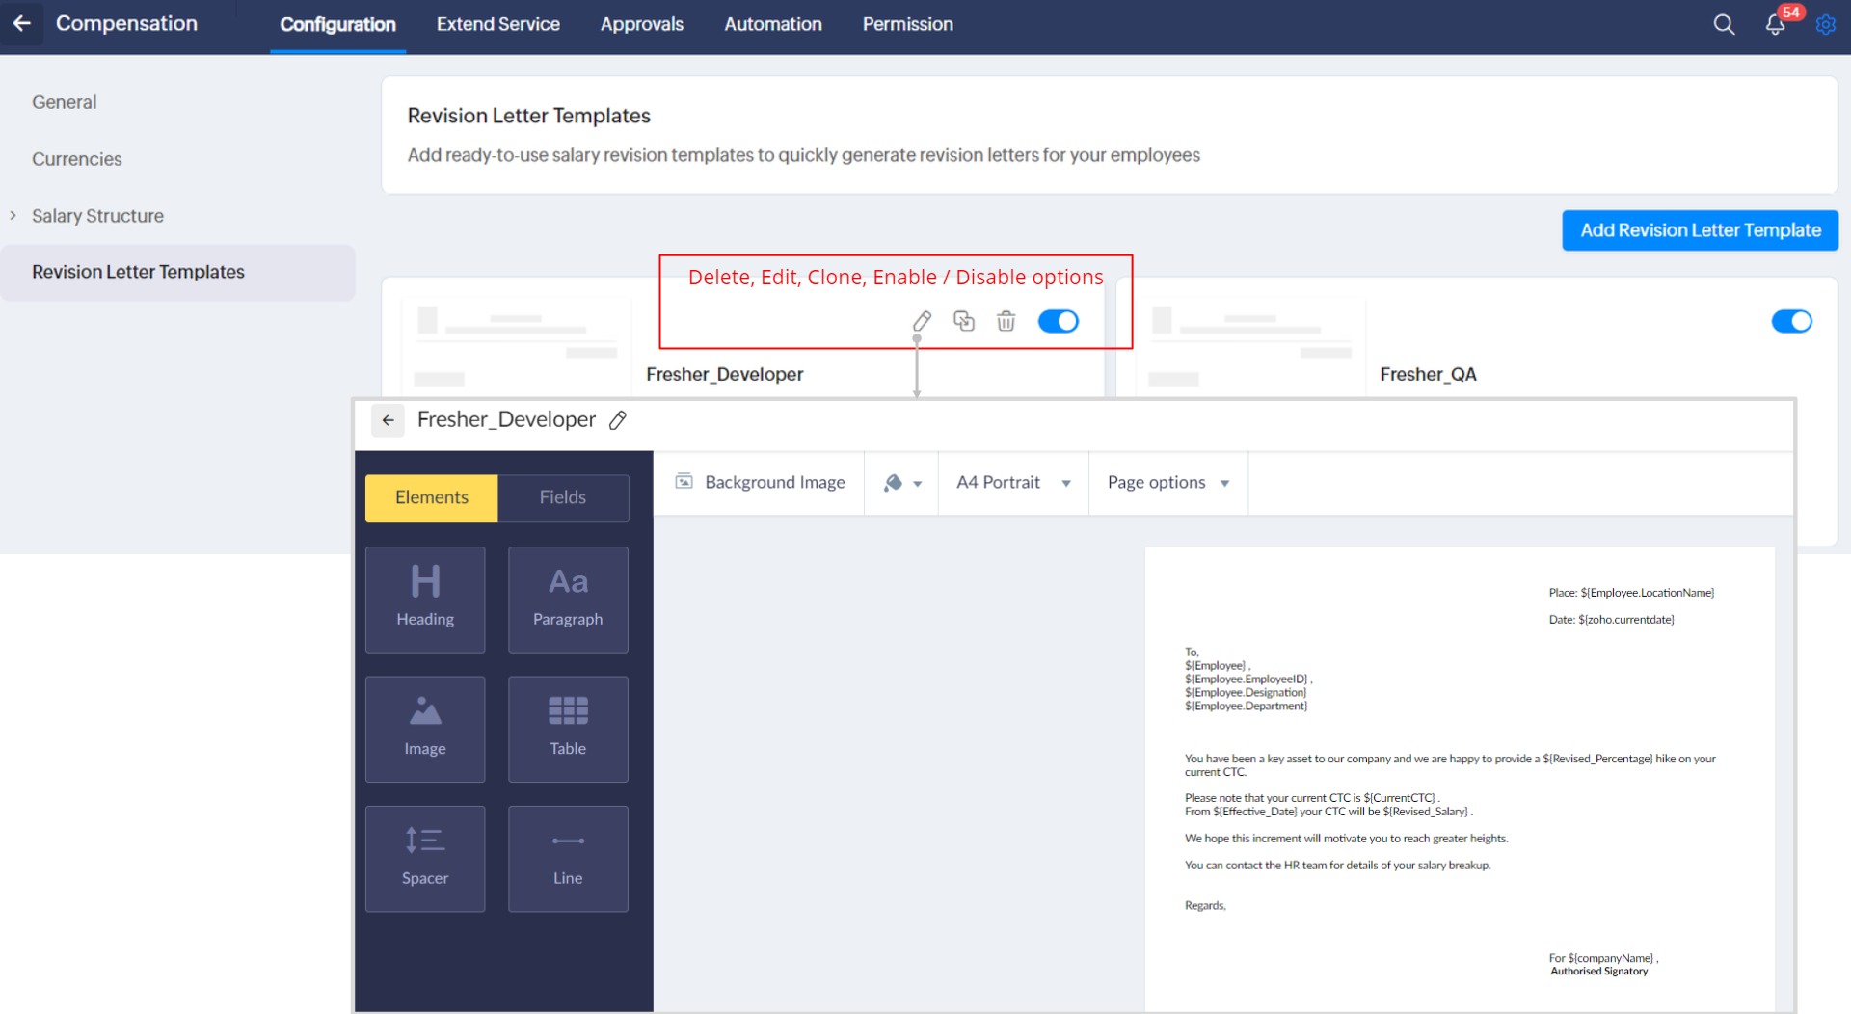This screenshot has width=1851, height=1014.
Task: Click the Background Image button
Action: [761, 483]
